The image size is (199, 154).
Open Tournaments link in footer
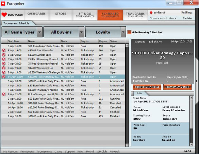click(44, 152)
